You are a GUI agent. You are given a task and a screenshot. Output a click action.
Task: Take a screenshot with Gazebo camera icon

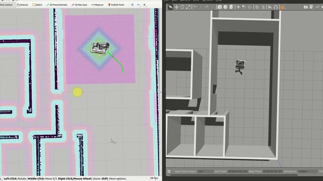[x=306, y=7]
